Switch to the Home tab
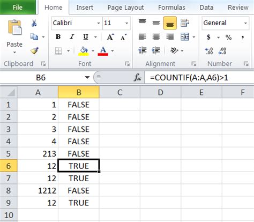 53,8
